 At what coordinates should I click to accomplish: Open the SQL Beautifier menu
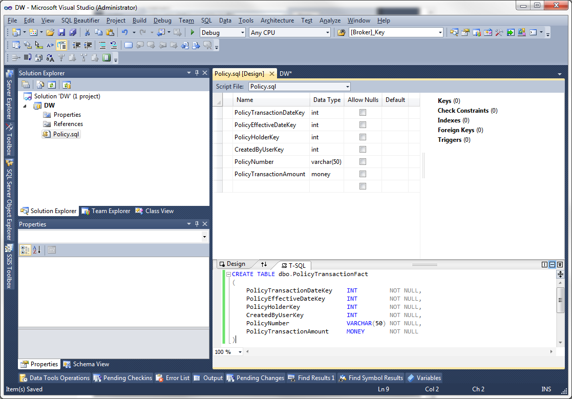click(80, 20)
